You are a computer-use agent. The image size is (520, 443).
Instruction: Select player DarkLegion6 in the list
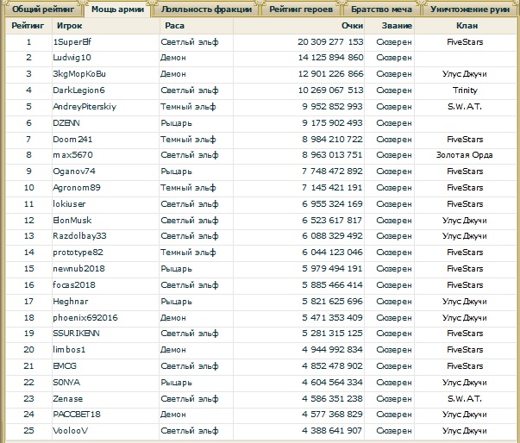tap(78, 90)
